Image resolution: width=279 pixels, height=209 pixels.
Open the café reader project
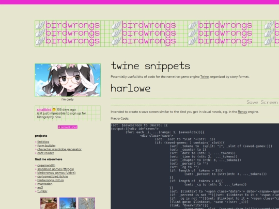point(45,153)
